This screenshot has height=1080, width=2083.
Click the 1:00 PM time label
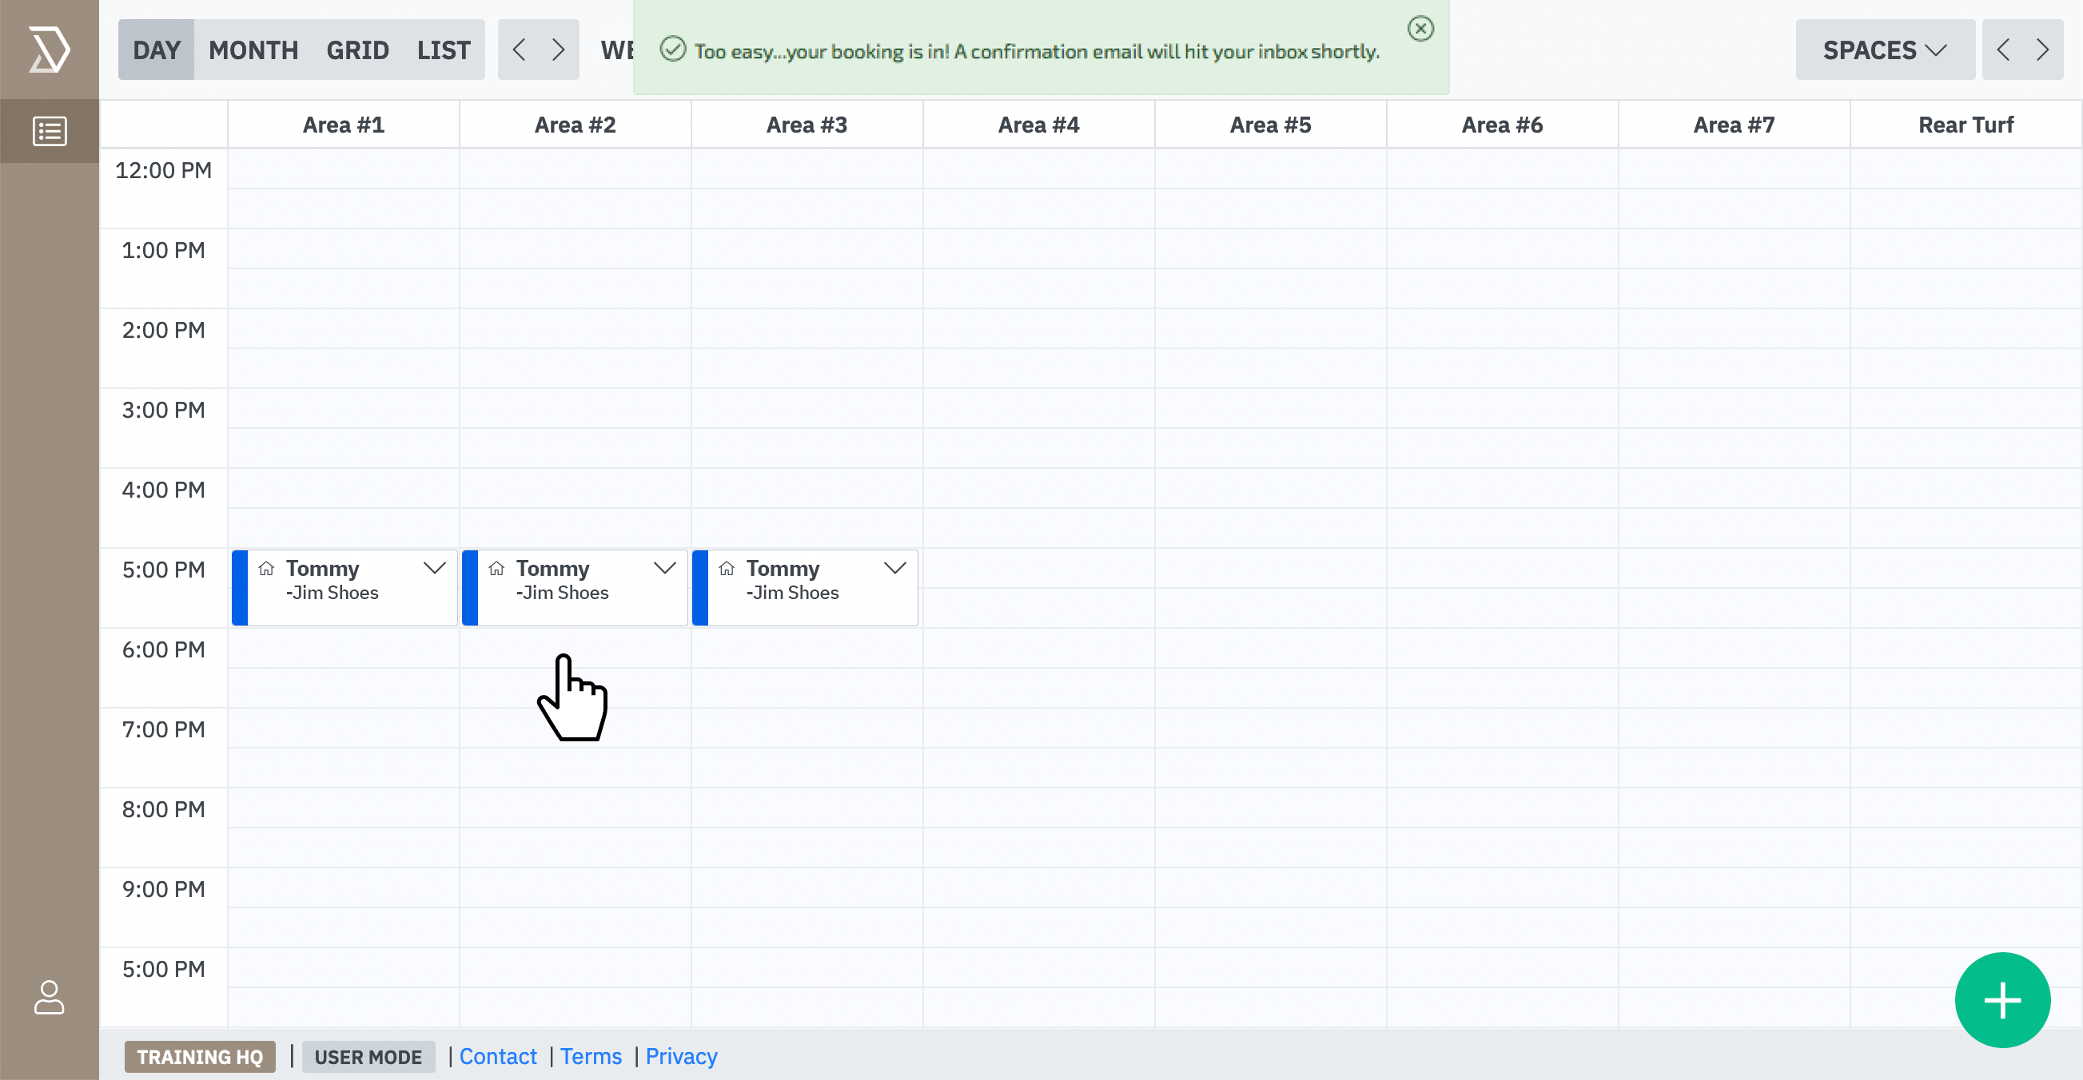(163, 251)
